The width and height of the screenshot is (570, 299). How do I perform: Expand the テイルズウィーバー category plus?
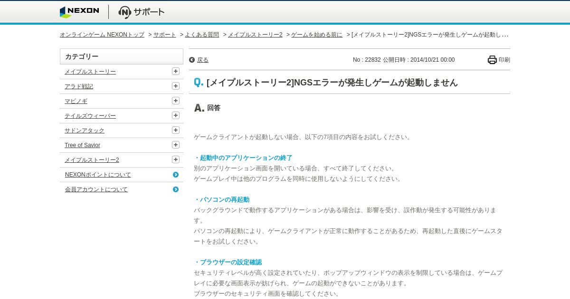[176, 115]
